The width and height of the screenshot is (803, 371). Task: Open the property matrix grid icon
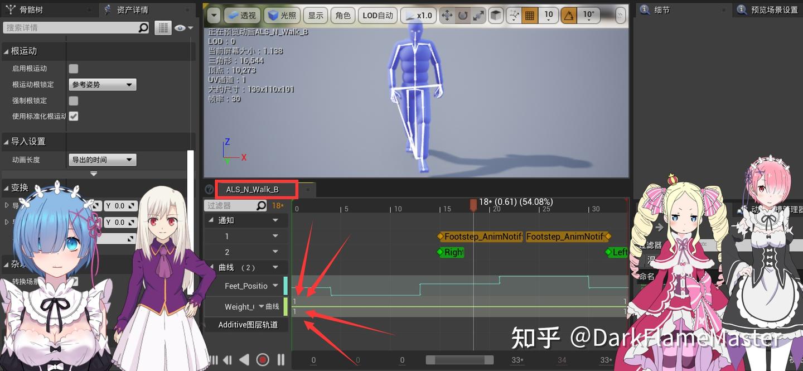(x=162, y=27)
